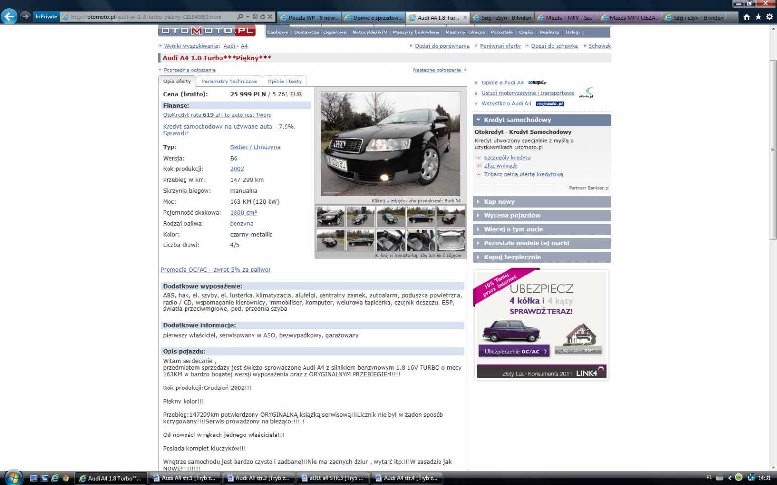Click the compatibility view icon in address bar
The width and height of the screenshot is (777, 485).
(255, 16)
